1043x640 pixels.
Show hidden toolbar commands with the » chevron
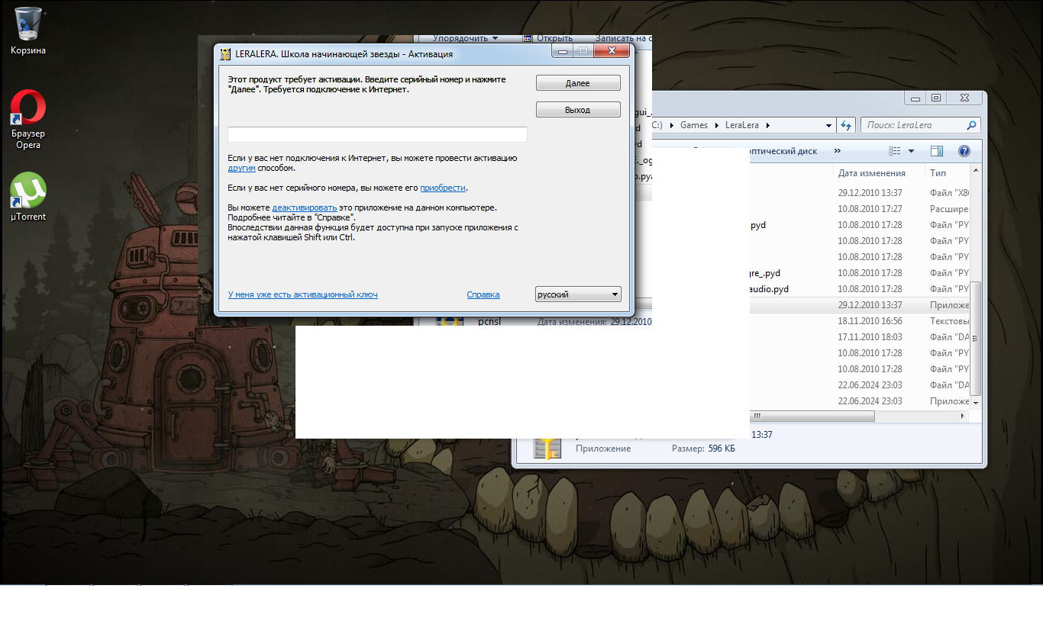click(x=838, y=151)
